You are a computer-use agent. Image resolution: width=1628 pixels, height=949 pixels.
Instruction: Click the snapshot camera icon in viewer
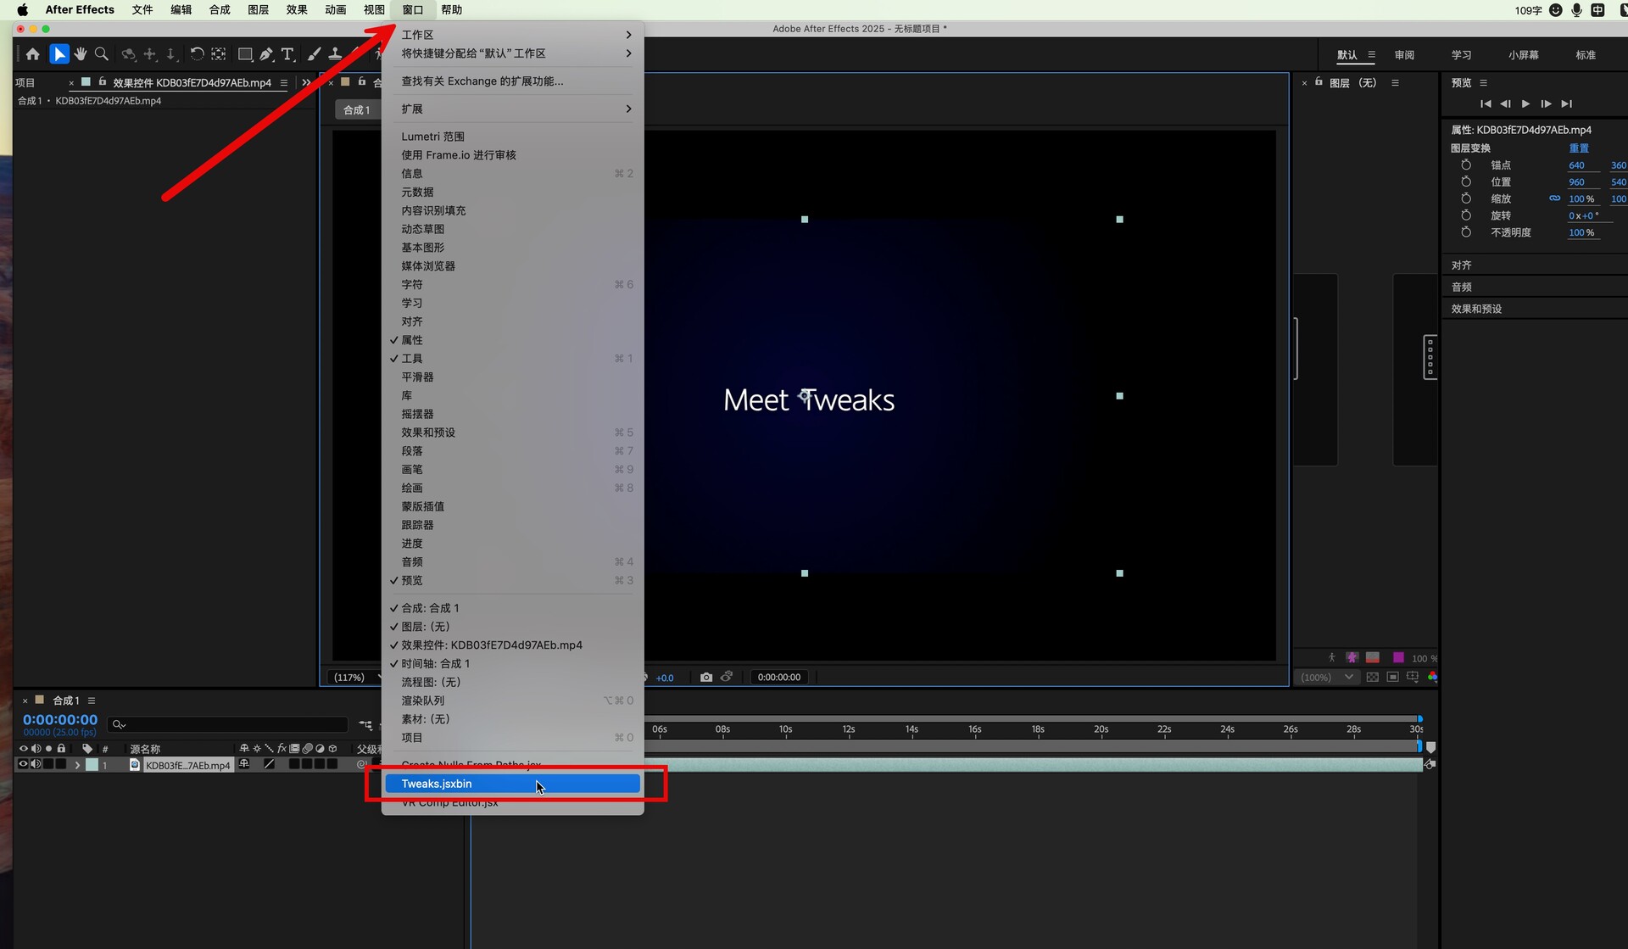(x=705, y=678)
